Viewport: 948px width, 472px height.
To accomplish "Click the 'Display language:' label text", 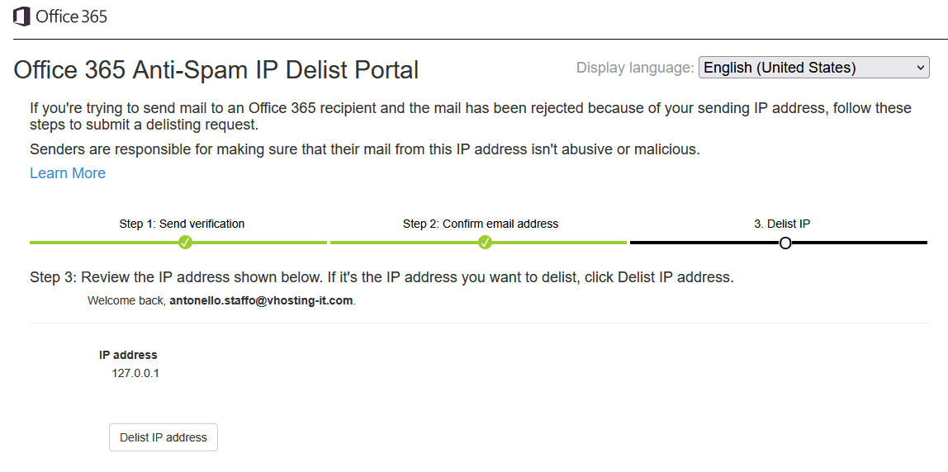I will 635,68.
